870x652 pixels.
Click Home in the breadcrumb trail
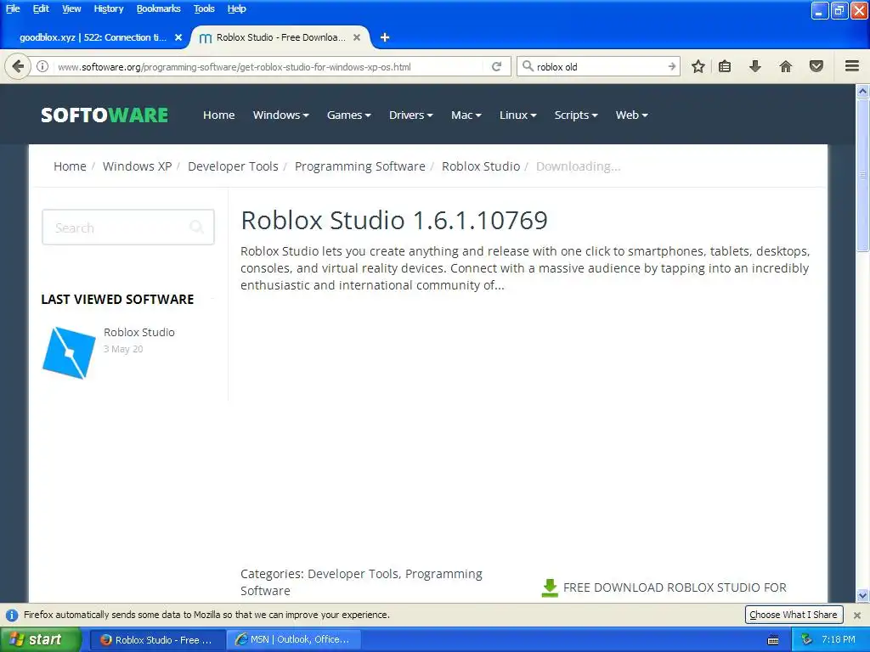(x=70, y=166)
